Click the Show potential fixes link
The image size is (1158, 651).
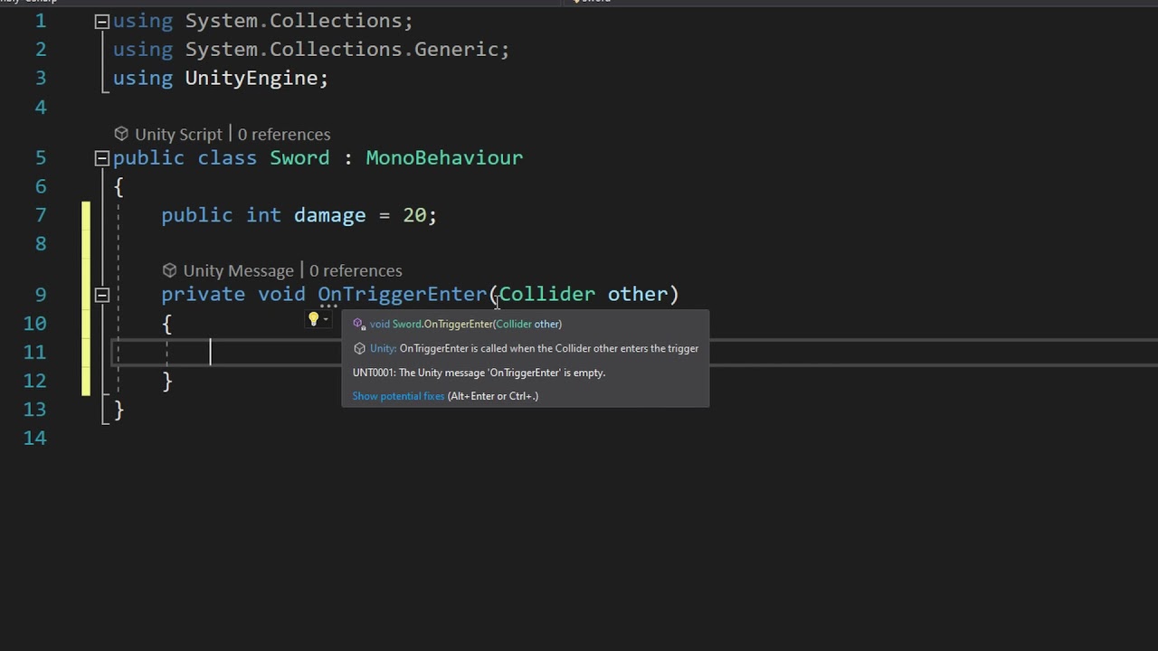(398, 396)
